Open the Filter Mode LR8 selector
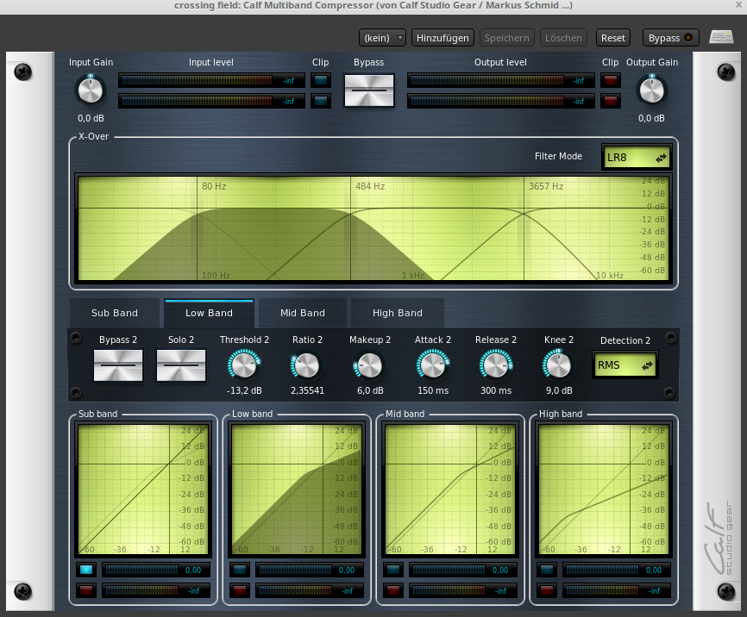Image resolution: width=747 pixels, height=617 pixels. pyautogui.click(x=637, y=157)
